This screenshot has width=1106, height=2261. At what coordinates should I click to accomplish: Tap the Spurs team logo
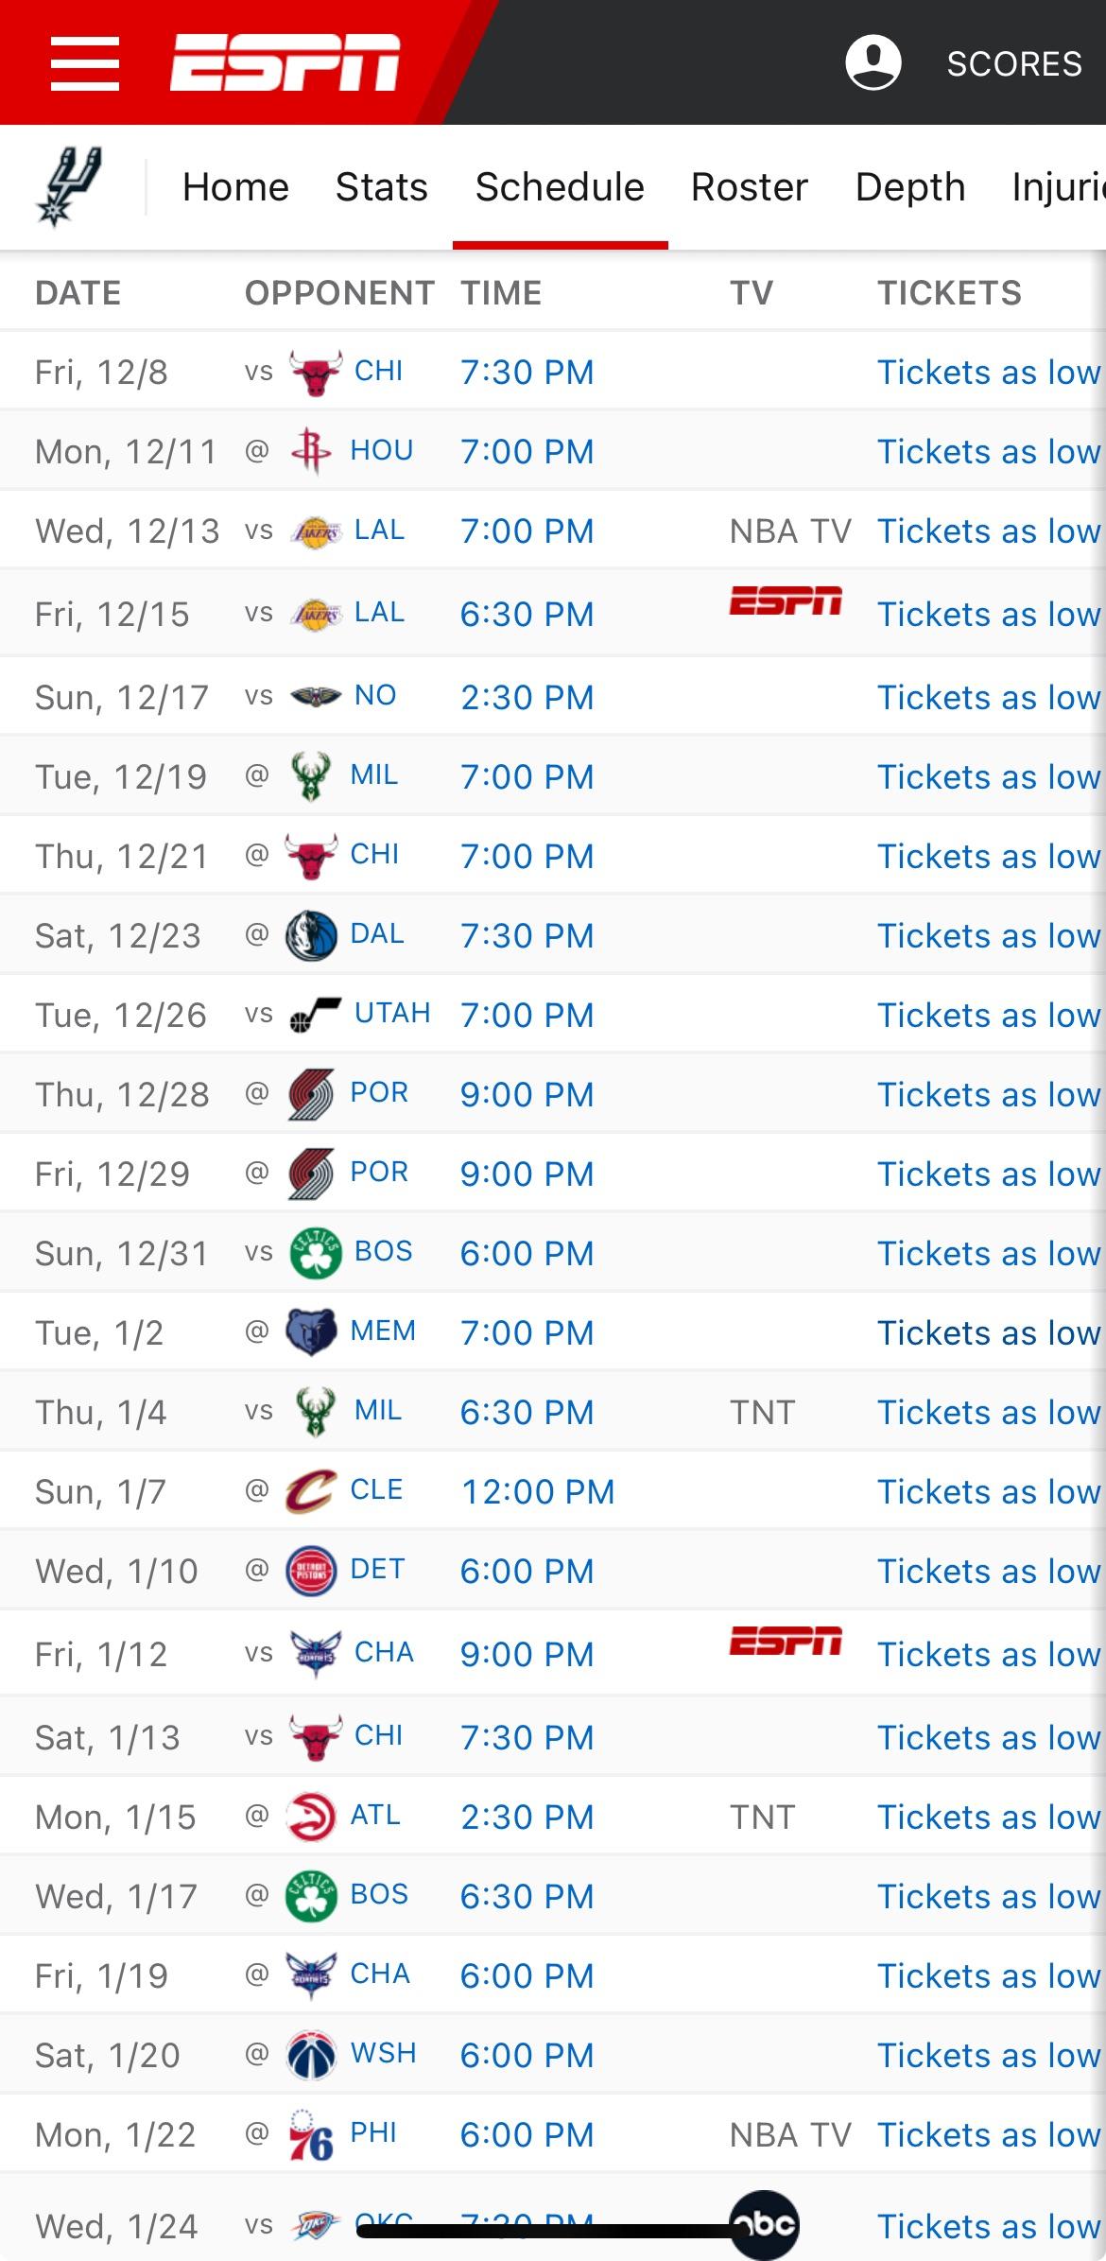tap(69, 186)
